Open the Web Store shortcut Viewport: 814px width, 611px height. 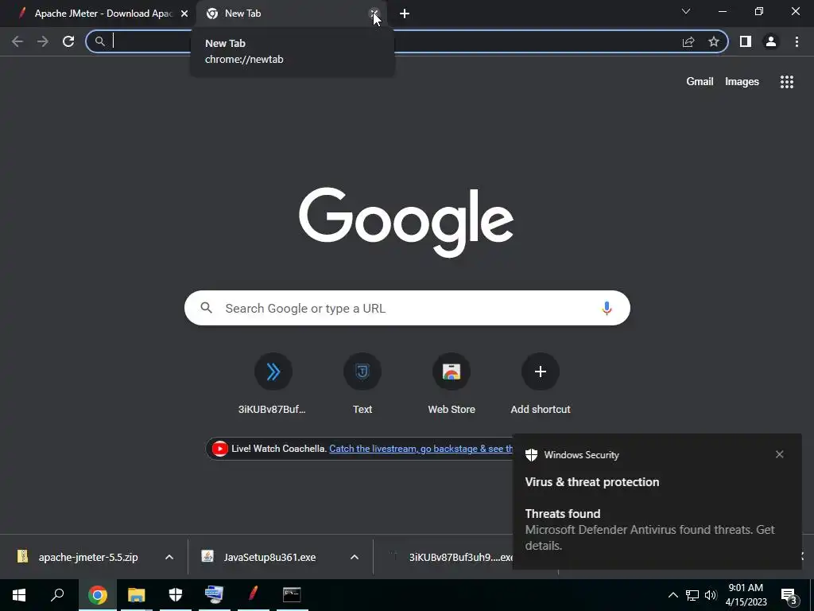(452, 384)
